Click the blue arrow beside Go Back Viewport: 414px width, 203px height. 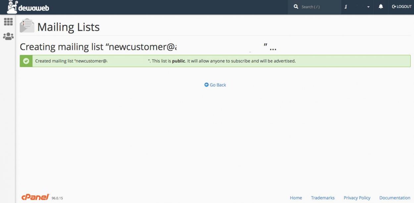point(206,85)
